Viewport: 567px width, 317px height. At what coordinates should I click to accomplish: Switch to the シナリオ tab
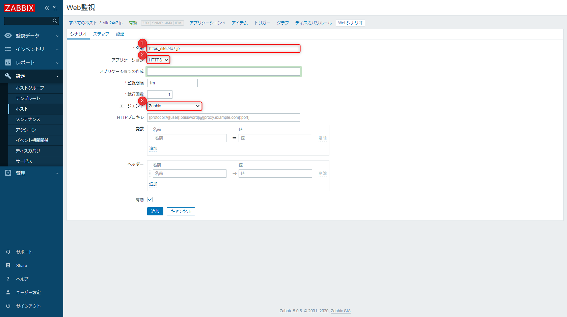(78, 34)
